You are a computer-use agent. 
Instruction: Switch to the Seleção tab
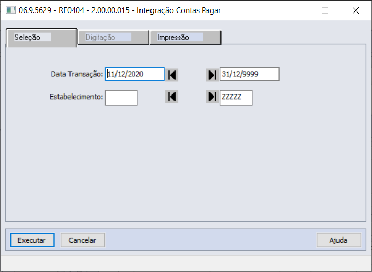[x=41, y=38]
